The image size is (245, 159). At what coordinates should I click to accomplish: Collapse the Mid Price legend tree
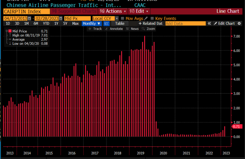(x=7, y=31)
